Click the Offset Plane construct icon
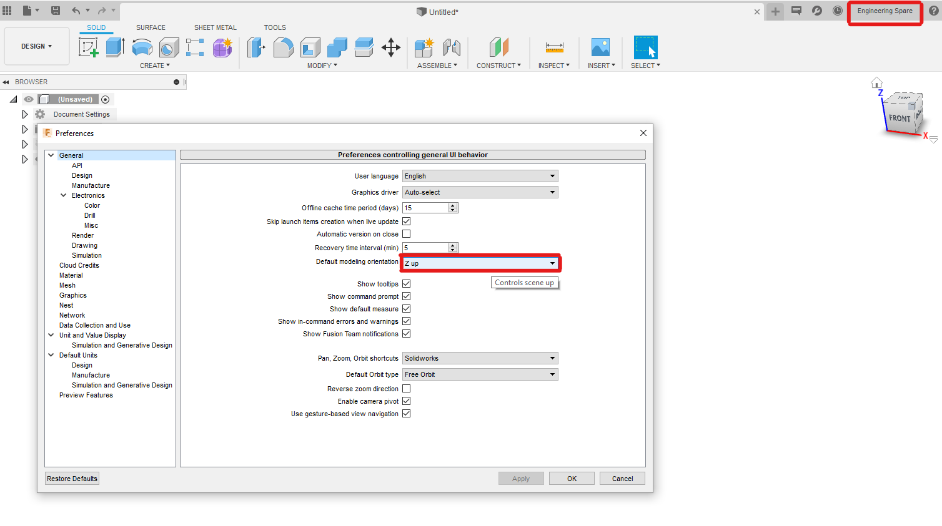Viewport: 942px width, 526px height. pyautogui.click(x=498, y=47)
